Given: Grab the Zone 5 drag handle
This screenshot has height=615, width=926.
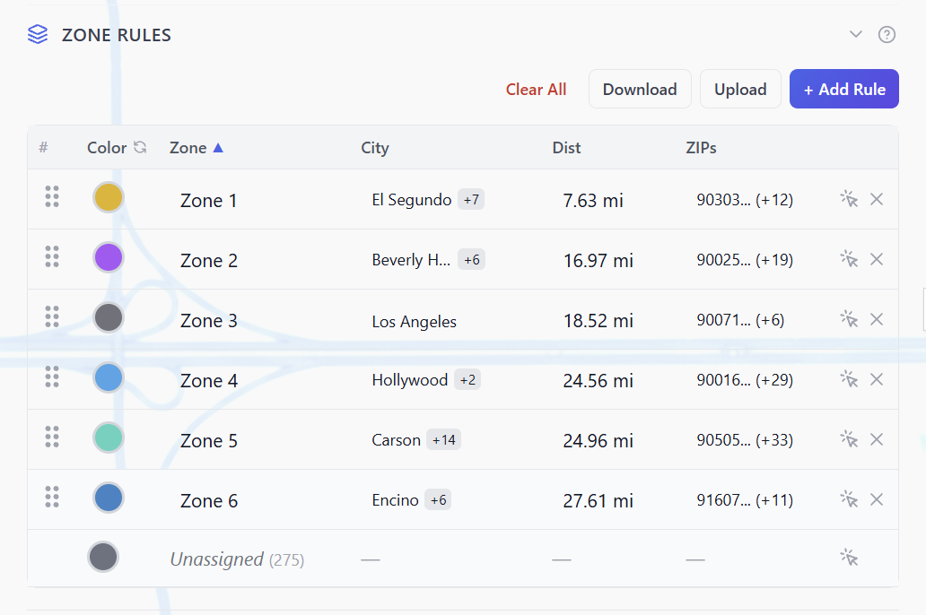Looking at the screenshot, I should [52, 437].
